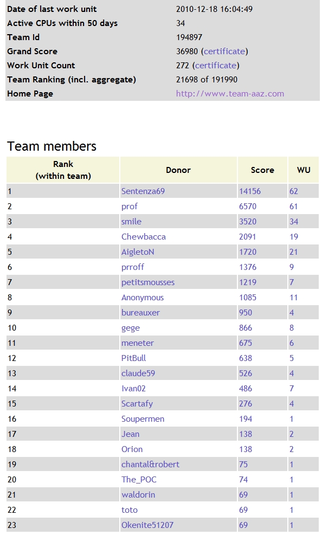Viewport: 322px width, 535px height.
Task: Click the chantal&robert donor link
Action: click(150, 465)
